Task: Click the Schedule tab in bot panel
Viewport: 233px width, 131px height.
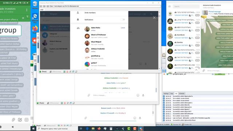Action: 181,94
